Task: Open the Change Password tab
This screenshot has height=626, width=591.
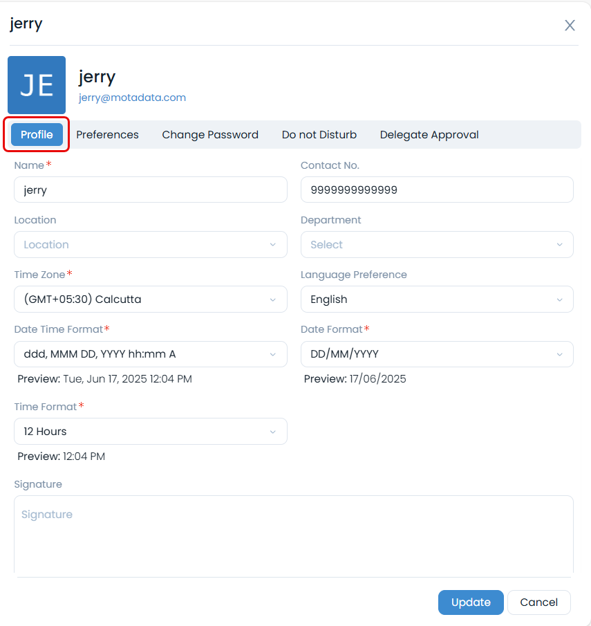Action: [x=210, y=134]
